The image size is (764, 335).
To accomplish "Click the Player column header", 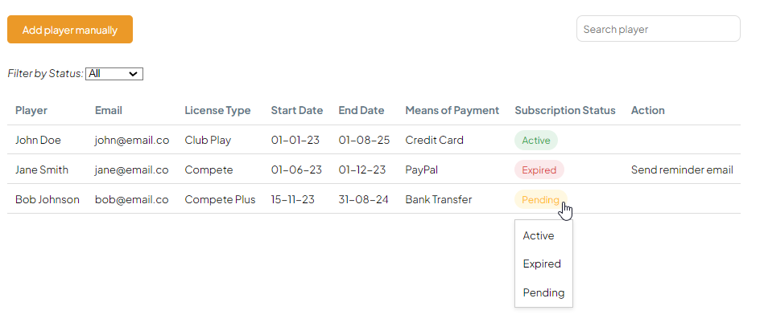I will [31, 110].
